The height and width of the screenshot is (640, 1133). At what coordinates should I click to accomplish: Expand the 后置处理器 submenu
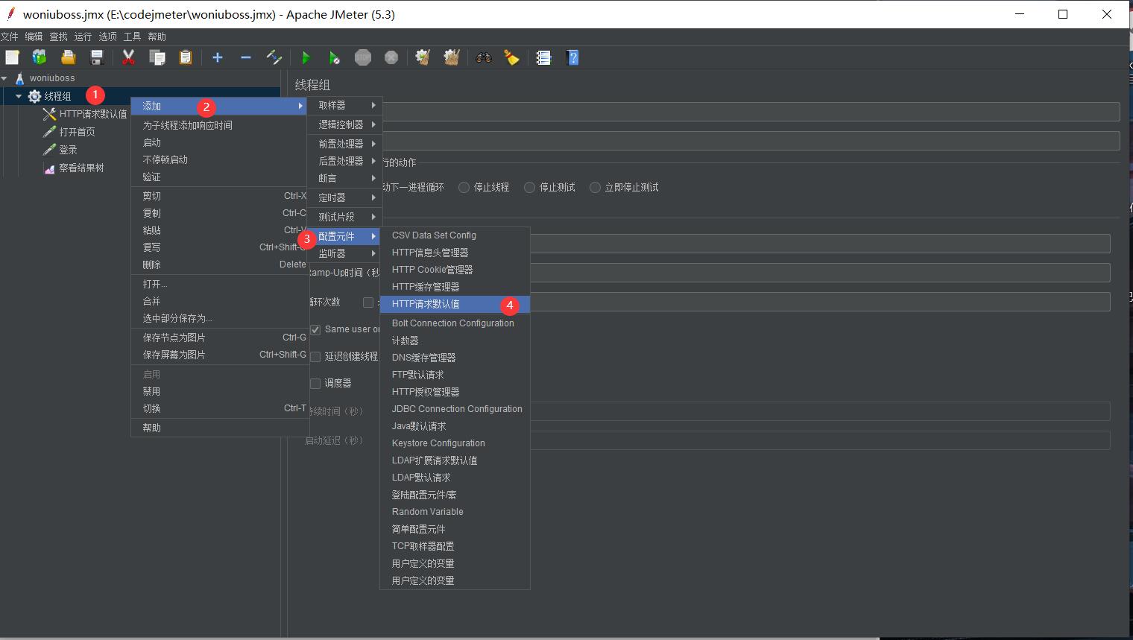coord(344,161)
